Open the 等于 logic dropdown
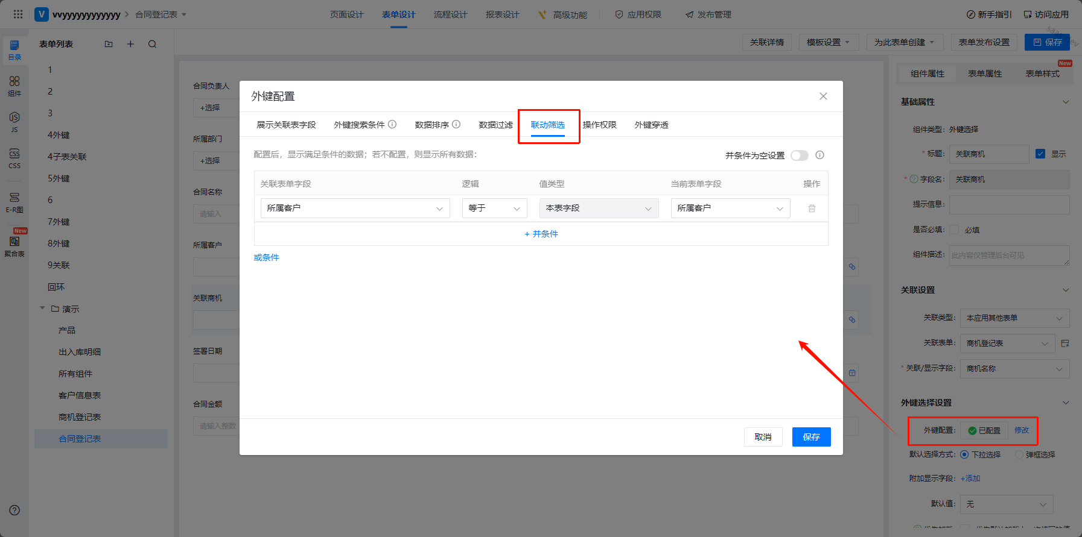The width and height of the screenshot is (1082, 537). click(494, 209)
